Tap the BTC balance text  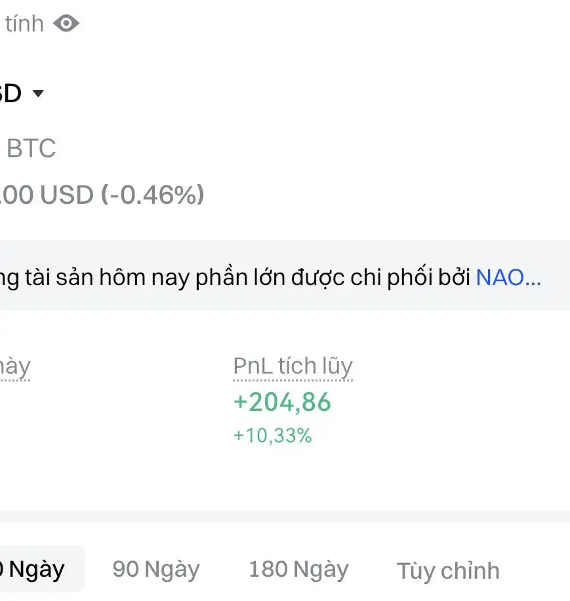coord(31,149)
